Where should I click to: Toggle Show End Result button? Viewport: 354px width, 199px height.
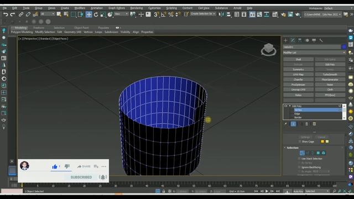pos(293,124)
